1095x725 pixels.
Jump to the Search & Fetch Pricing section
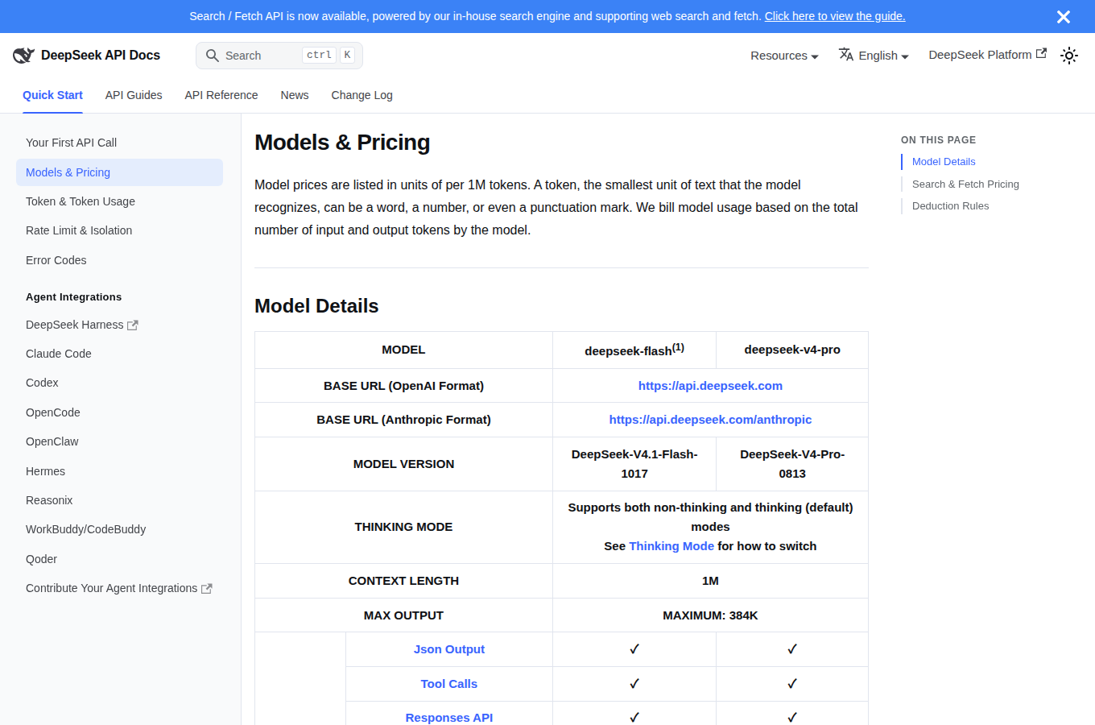(965, 184)
